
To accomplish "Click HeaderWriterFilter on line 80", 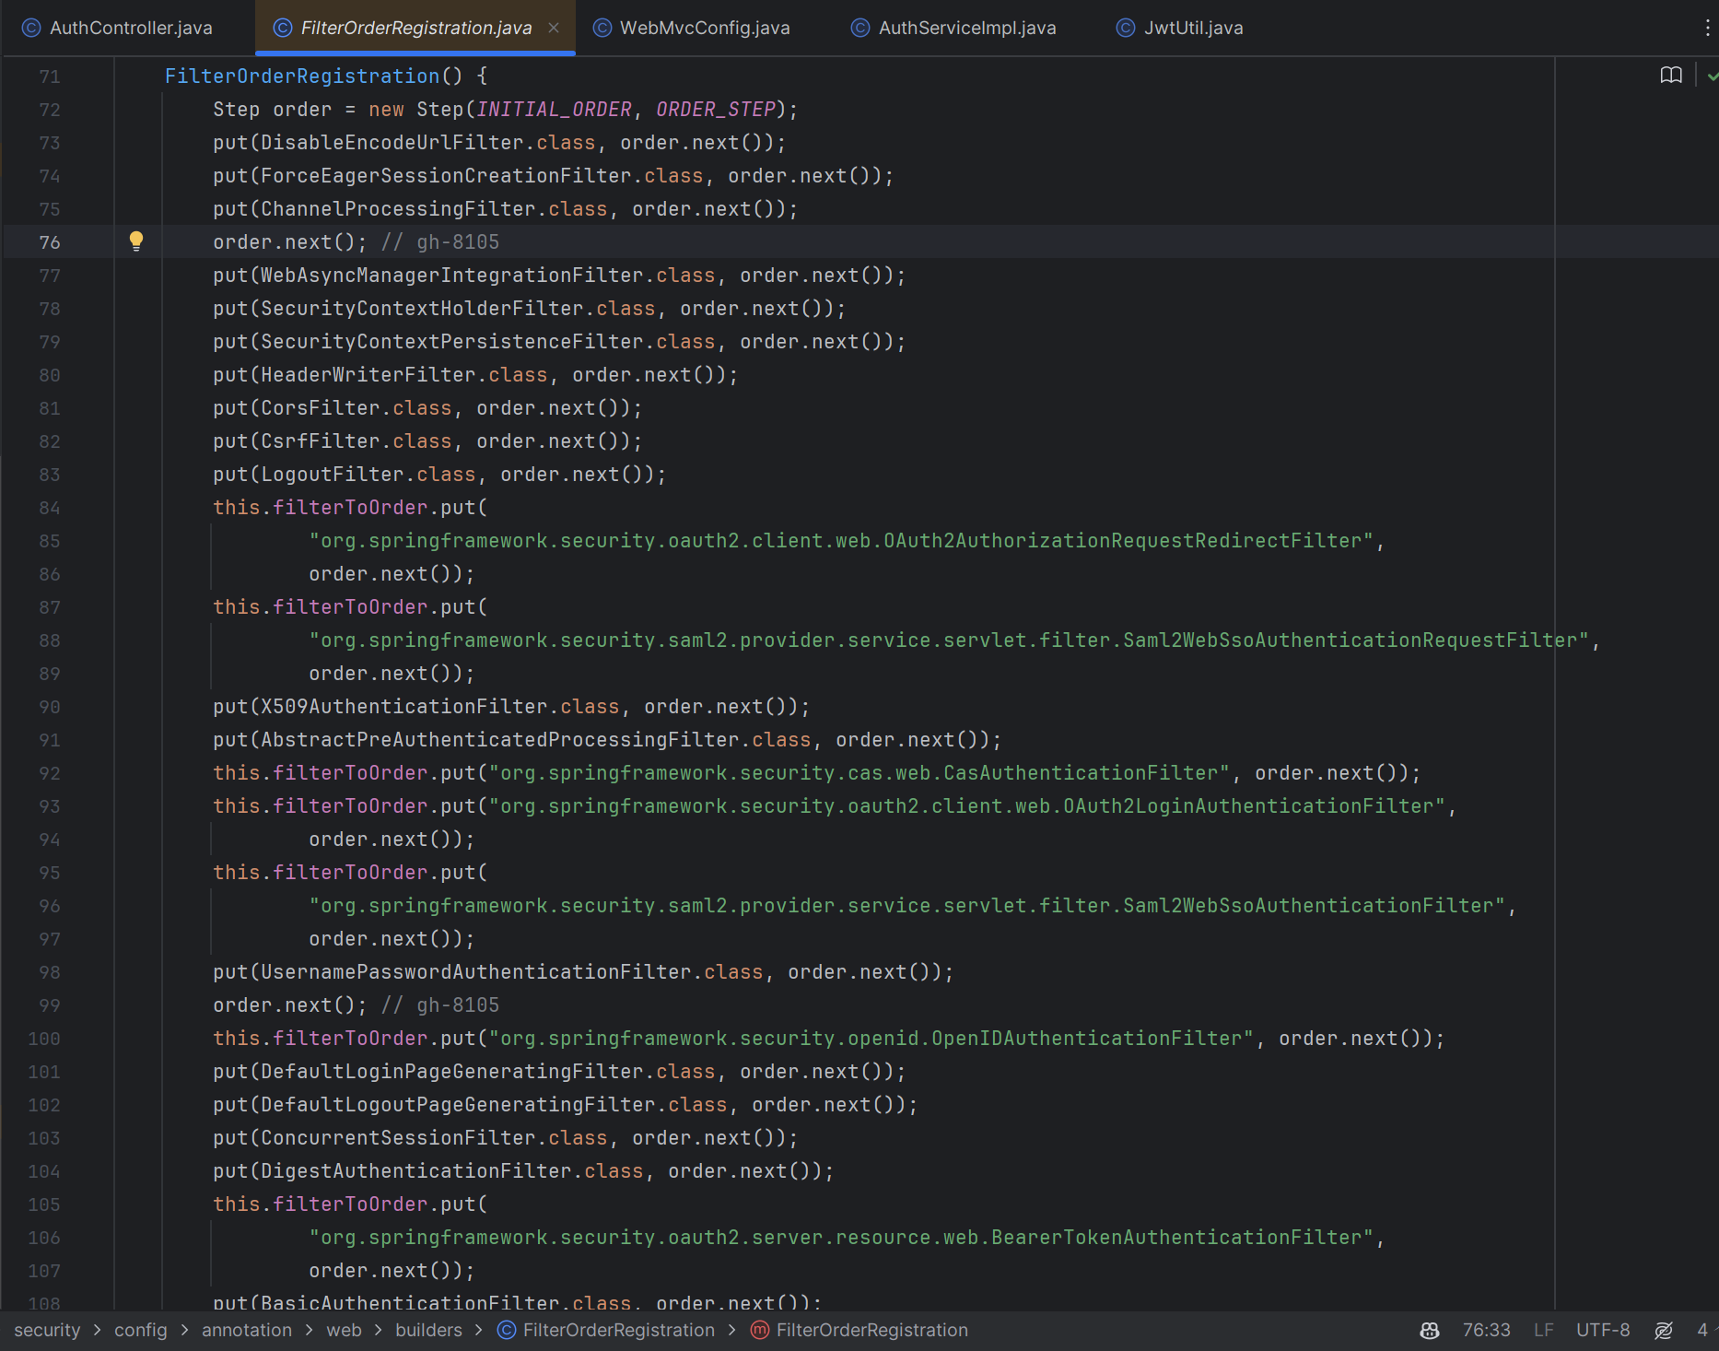I will [368, 375].
